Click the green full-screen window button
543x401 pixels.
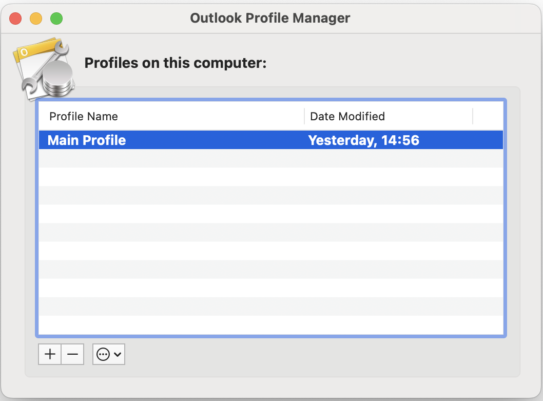56,19
